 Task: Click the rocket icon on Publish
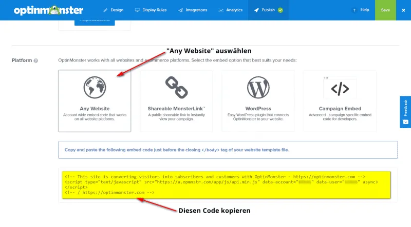(256, 10)
